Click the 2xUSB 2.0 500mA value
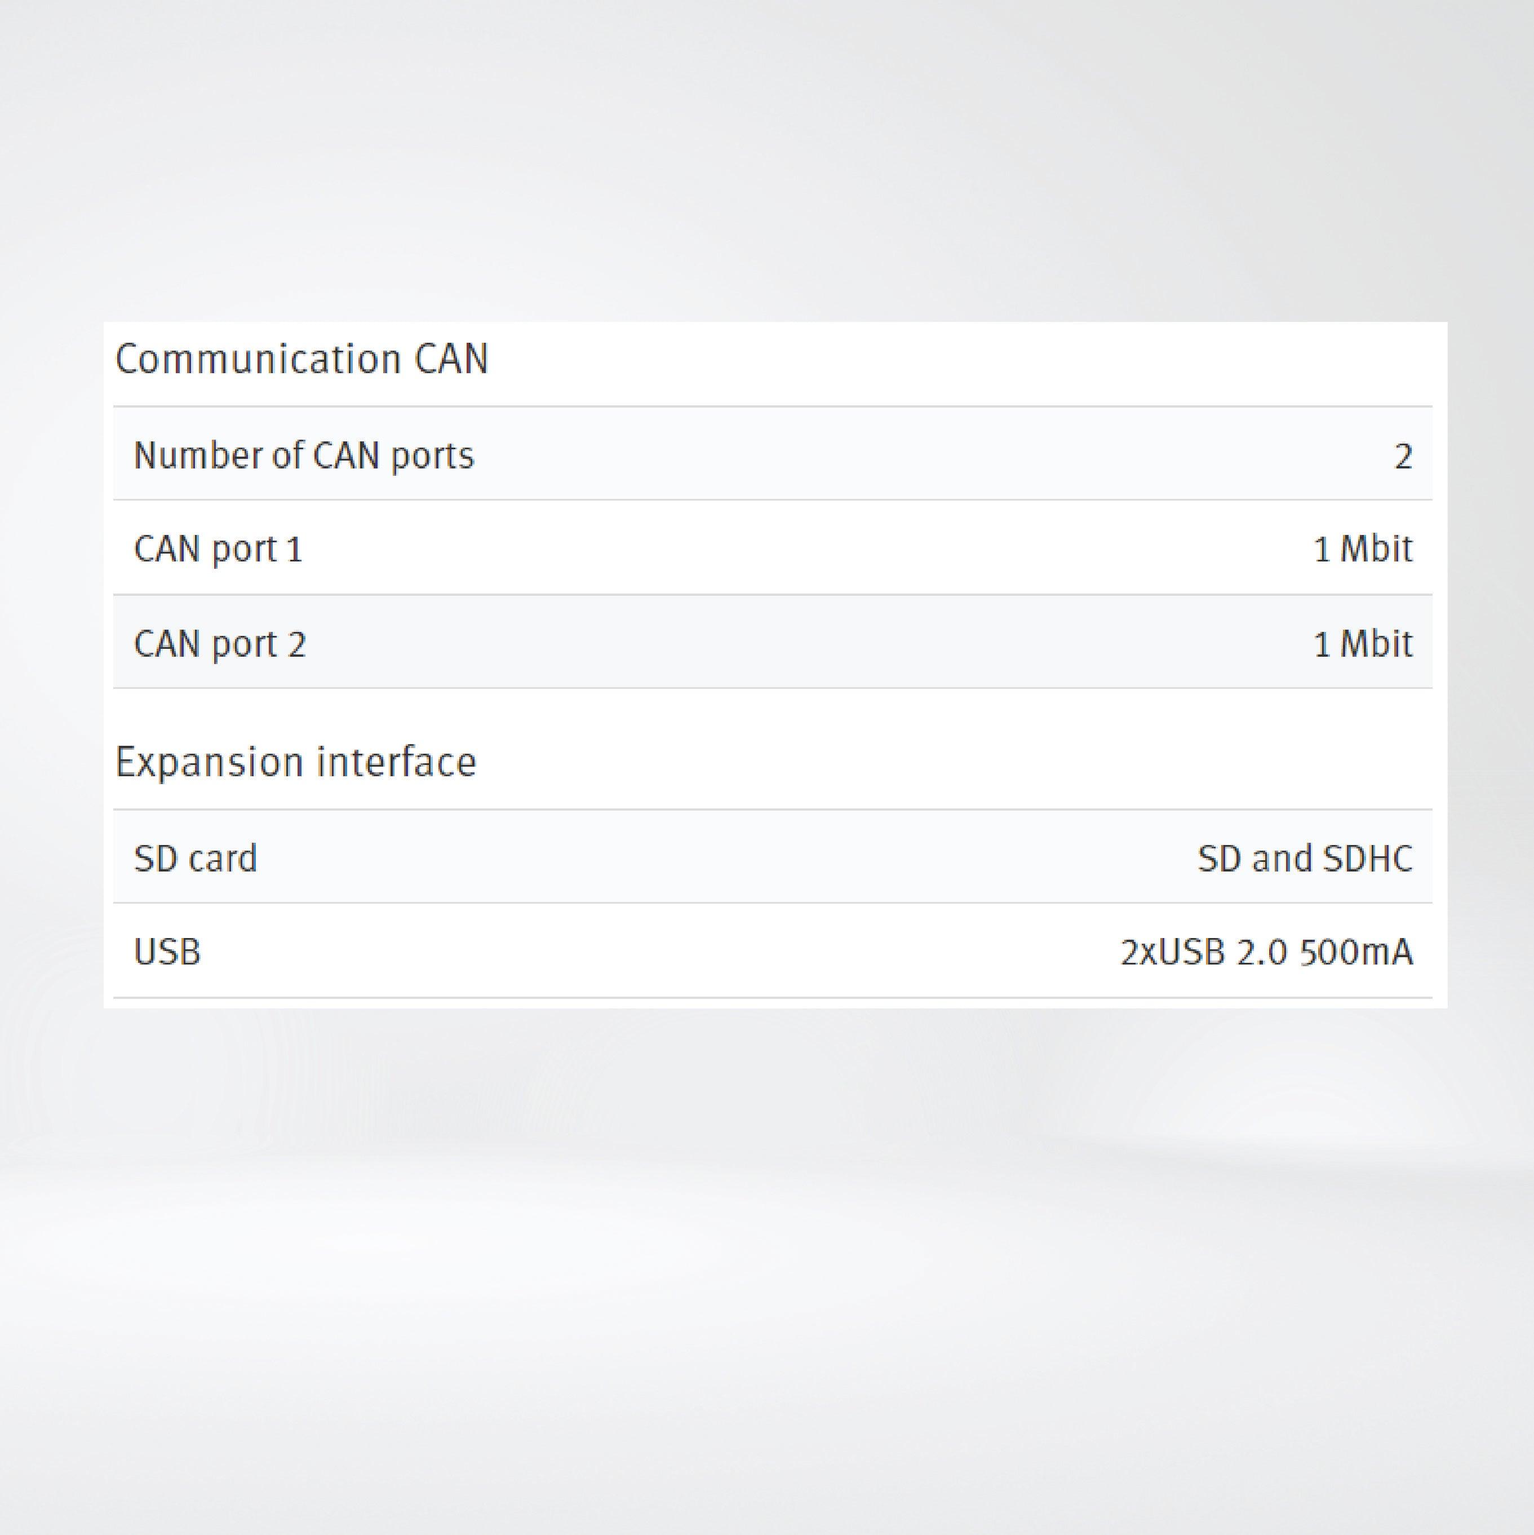The height and width of the screenshot is (1535, 1534). (1266, 952)
